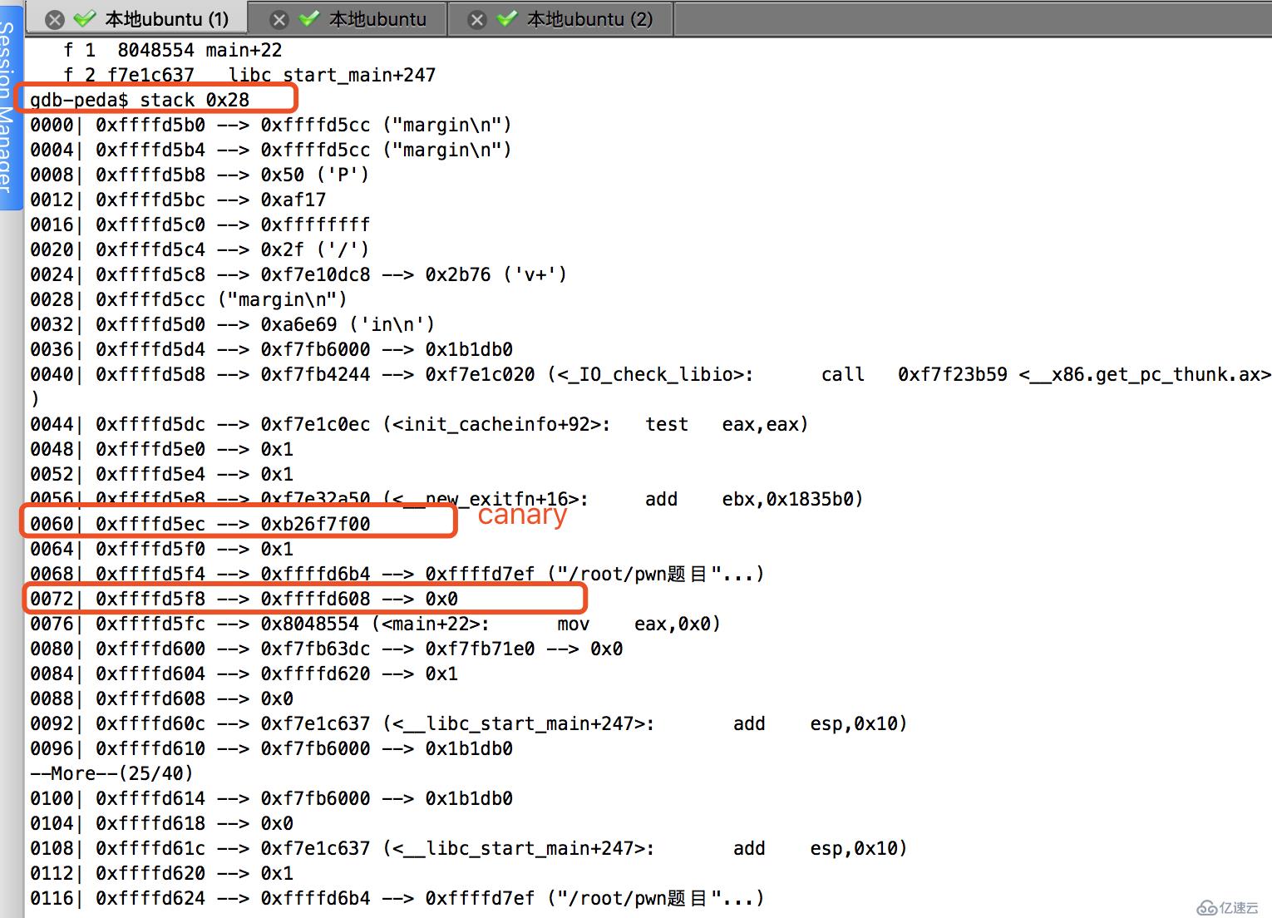Close the middle 本地ubuntu session tab
The height and width of the screenshot is (918, 1272).
(x=279, y=19)
